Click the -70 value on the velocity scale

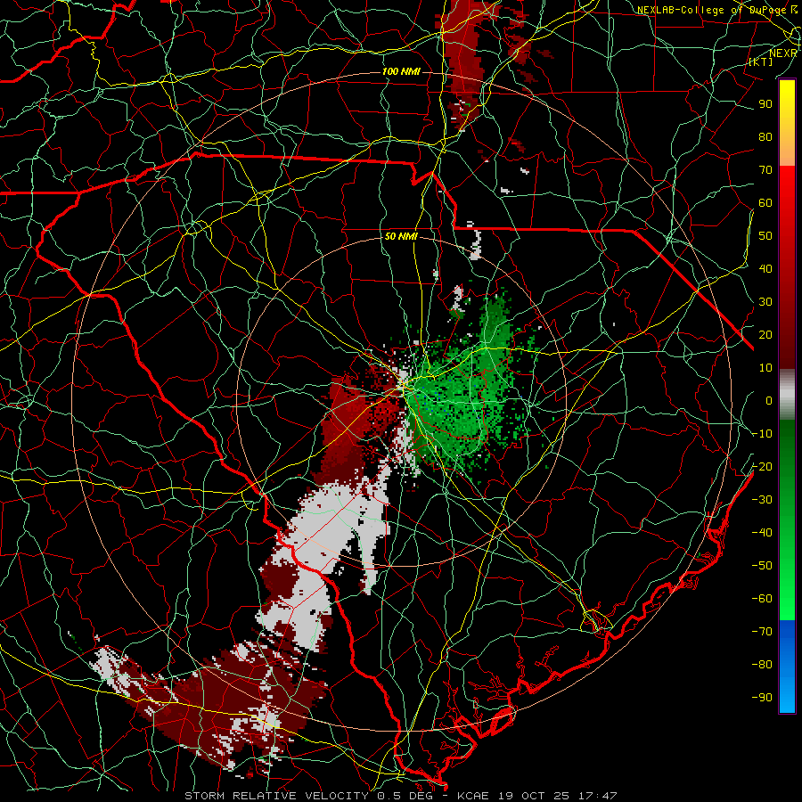[x=762, y=631]
